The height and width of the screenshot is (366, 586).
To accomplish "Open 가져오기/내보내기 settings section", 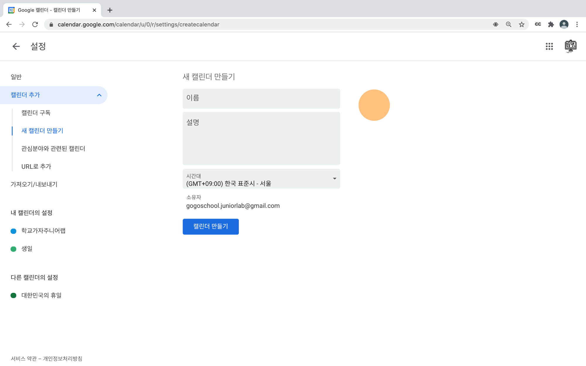I will [x=34, y=184].
